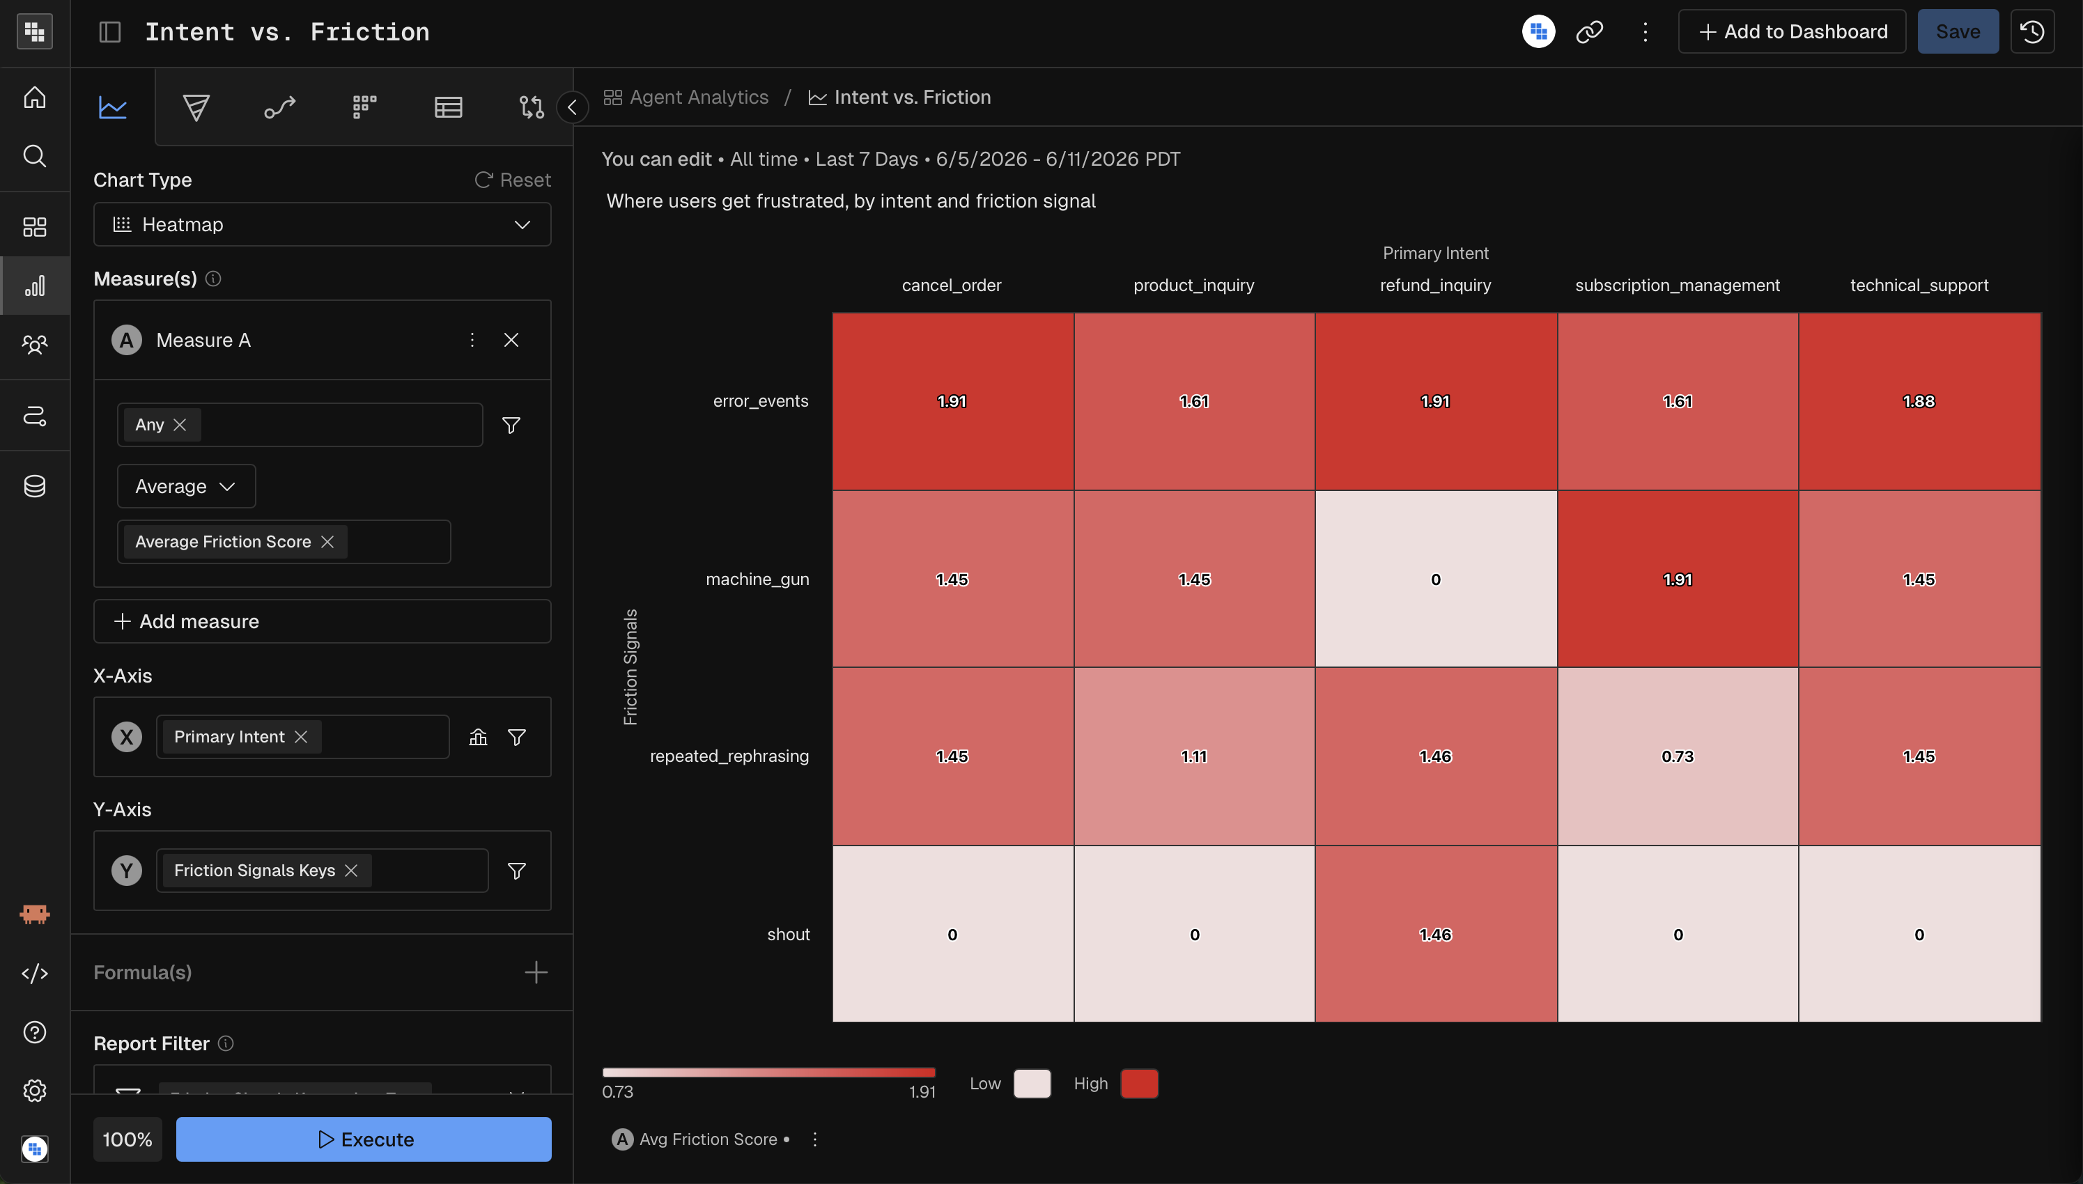2083x1184 pixels.
Task: Remove the Average Friction Score chip
Action: pos(327,542)
